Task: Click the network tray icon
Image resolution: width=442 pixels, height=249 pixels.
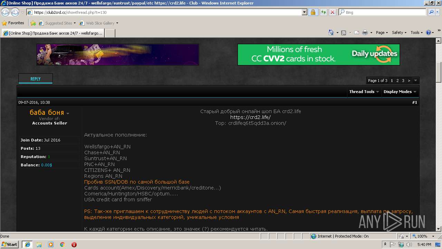Action: click(x=401, y=245)
